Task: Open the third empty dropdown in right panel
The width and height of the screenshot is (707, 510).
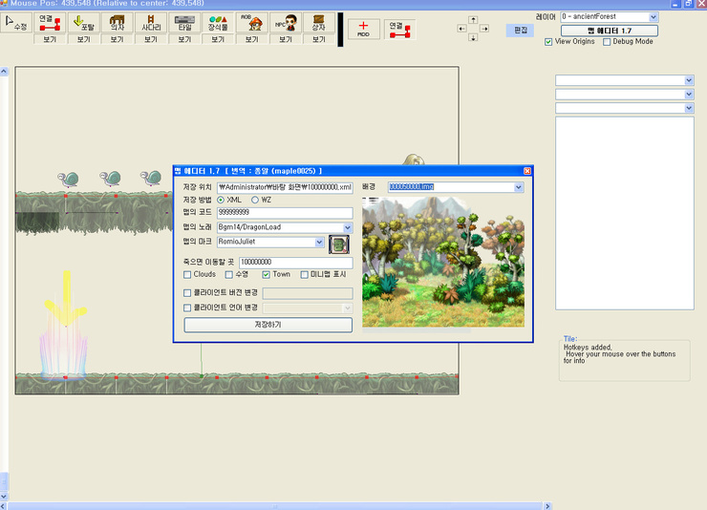Action: click(689, 108)
